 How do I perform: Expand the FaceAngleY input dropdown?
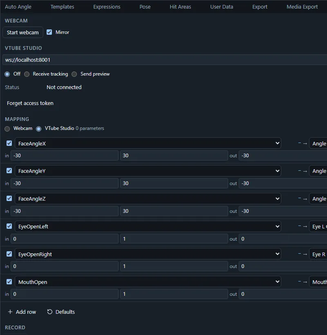[148, 171]
